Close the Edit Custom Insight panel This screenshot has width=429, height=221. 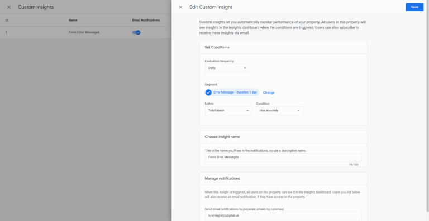click(x=180, y=7)
